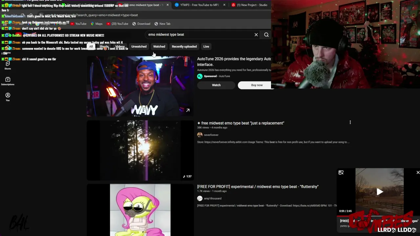Select the All filter chip
This screenshot has height=236, width=420.
pos(91,47)
